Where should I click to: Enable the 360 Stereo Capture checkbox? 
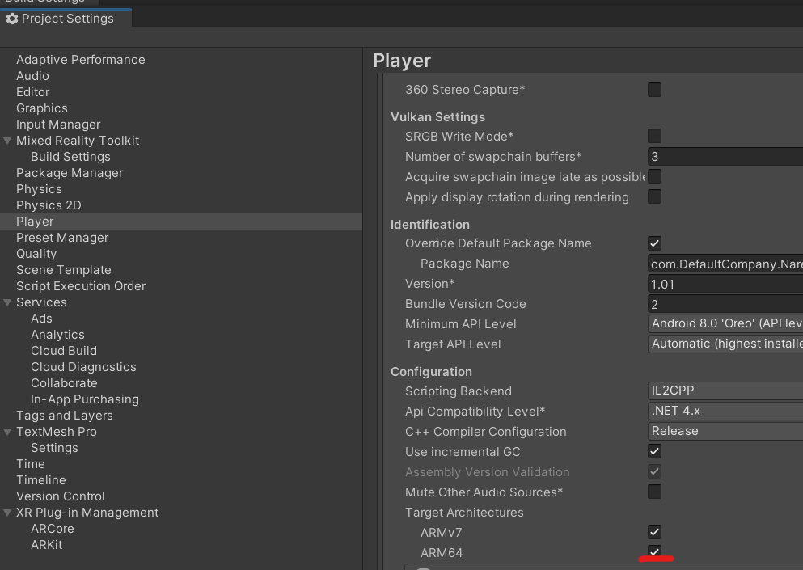click(x=654, y=90)
